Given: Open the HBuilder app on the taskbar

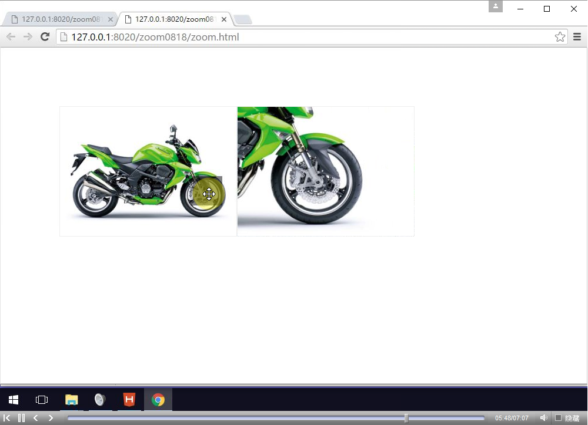Looking at the screenshot, I should click(129, 400).
